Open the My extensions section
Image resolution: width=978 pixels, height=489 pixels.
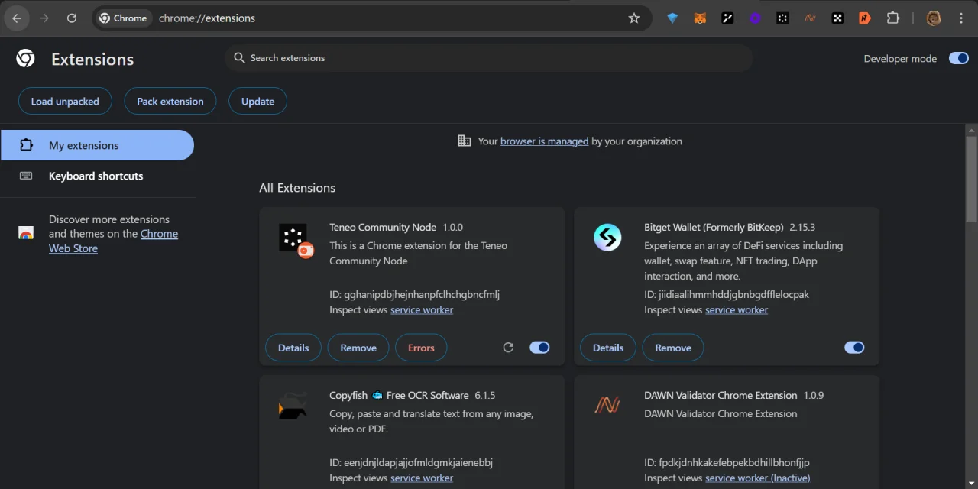coord(98,145)
